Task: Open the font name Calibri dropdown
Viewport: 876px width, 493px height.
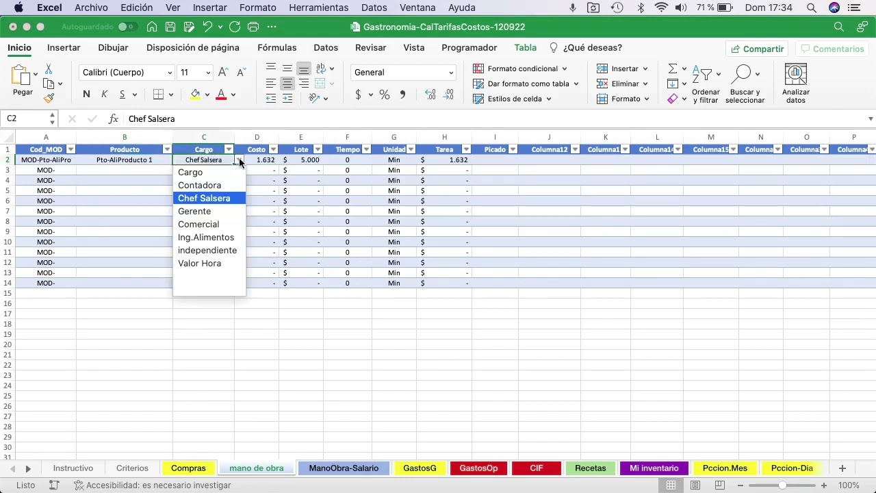Action: [170, 73]
